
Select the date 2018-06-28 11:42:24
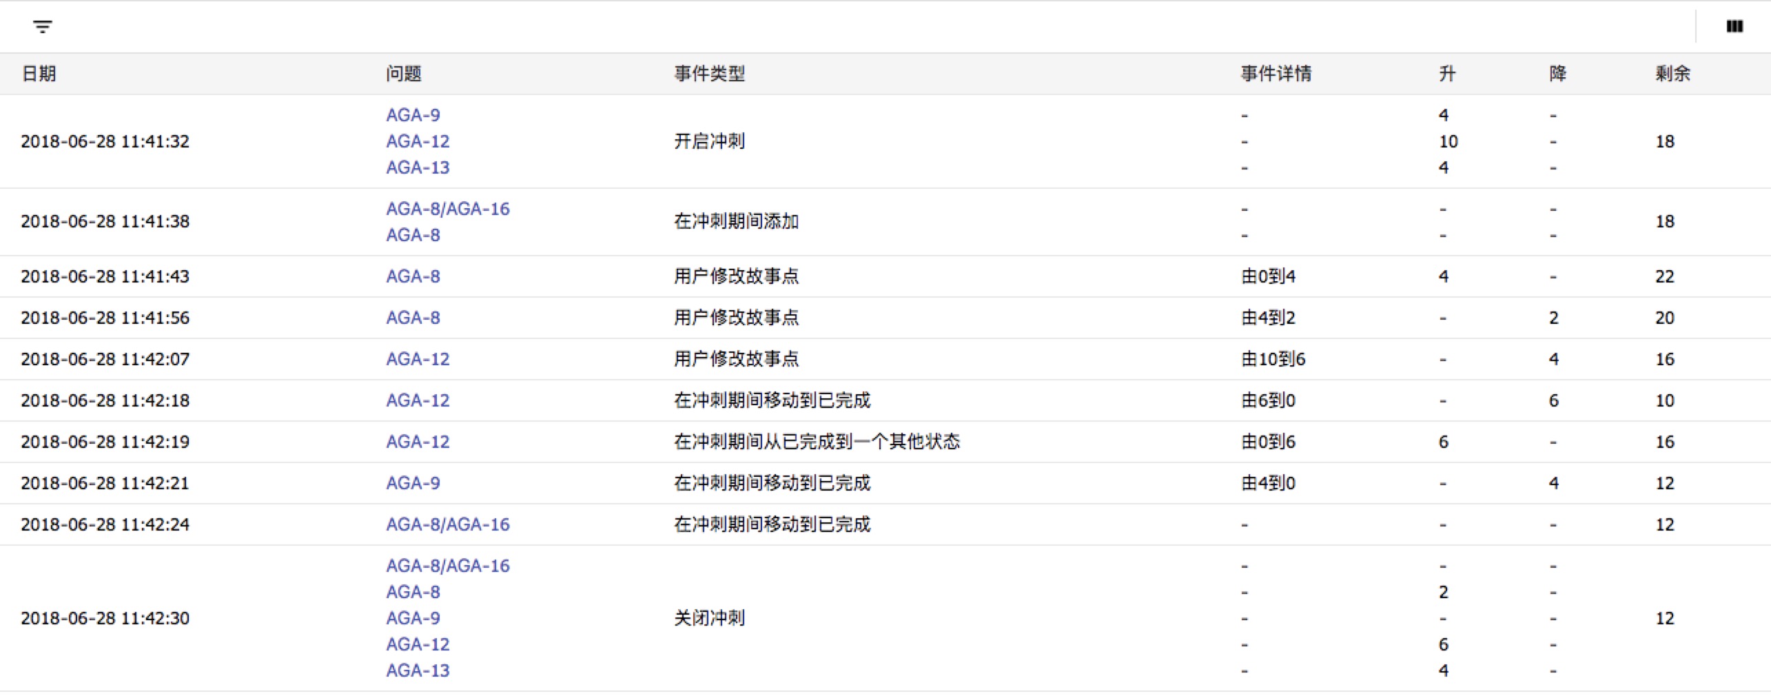tap(105, 524)
